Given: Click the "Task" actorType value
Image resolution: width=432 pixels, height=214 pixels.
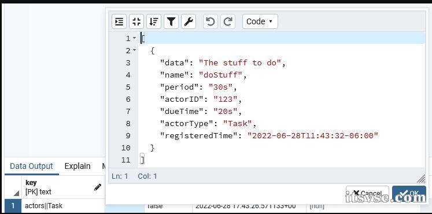Looking at the screenshot, I should pos(237,123).
